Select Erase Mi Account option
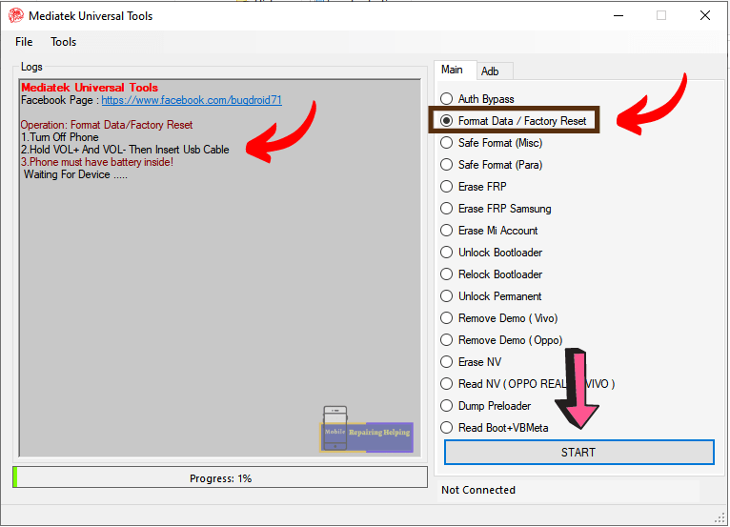The image size is (730, 527). coord(489,231)
